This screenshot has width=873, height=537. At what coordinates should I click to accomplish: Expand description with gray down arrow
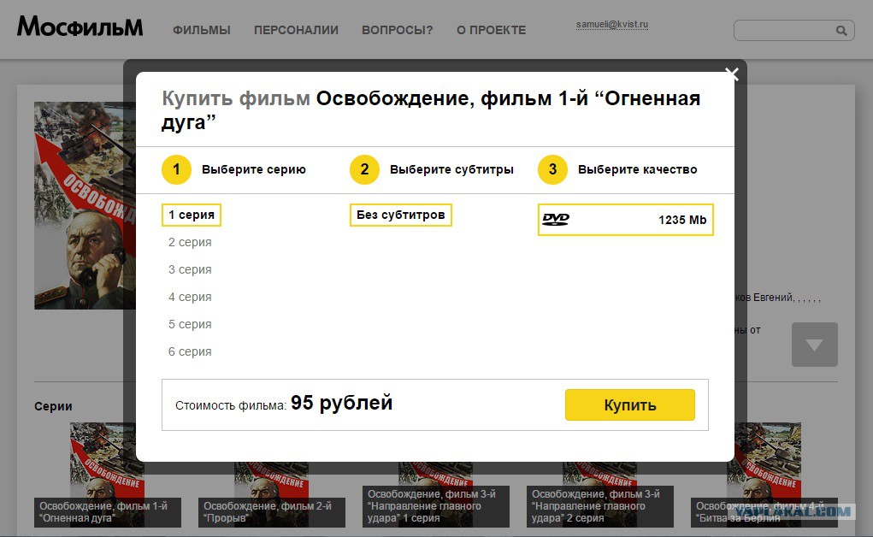click(x=814, y=345)
